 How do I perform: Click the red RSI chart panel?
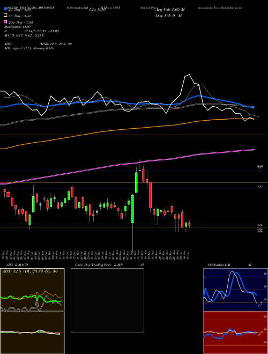click(x=235, y=333)
